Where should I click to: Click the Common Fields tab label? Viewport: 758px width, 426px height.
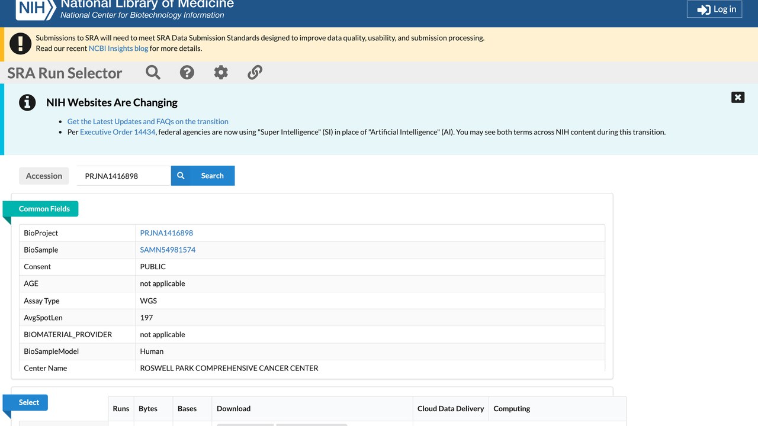44,209
